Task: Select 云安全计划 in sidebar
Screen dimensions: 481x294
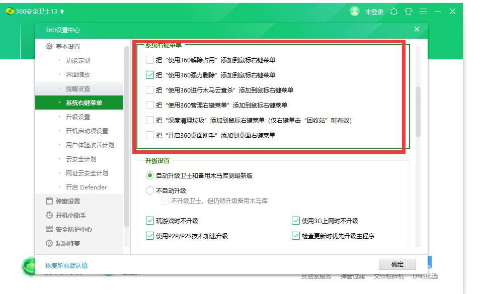Action: point(79,159)
